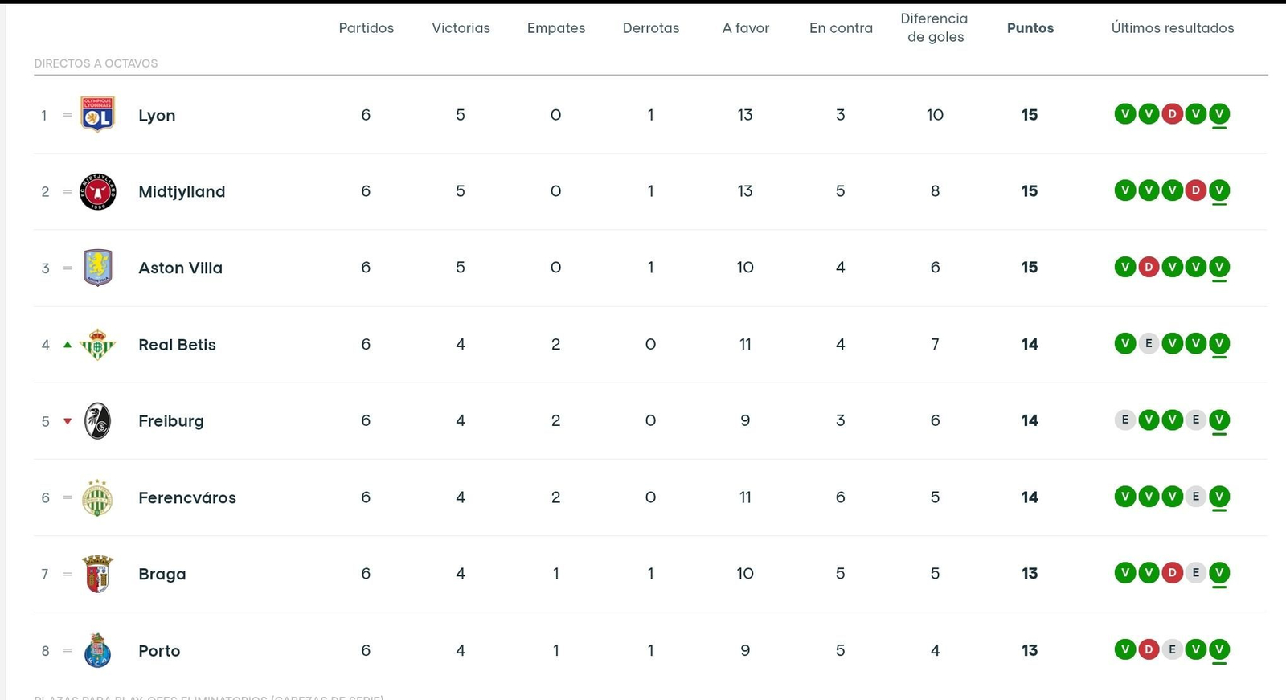Click the Porto club crest
Screen dimensions: 1286x700
pyautogui.click(x=97, y=650)
